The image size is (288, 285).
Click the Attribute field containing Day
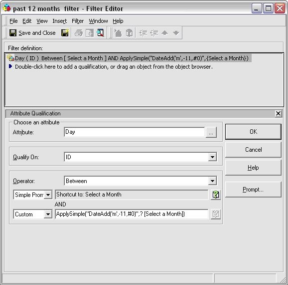click(x=134, y=132)
